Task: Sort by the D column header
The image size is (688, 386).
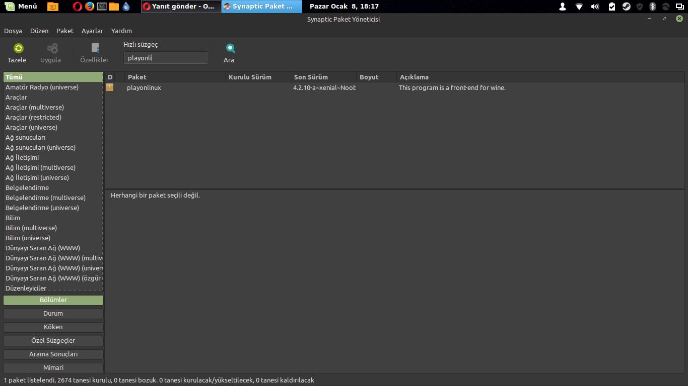Action: tap(110, 77)
